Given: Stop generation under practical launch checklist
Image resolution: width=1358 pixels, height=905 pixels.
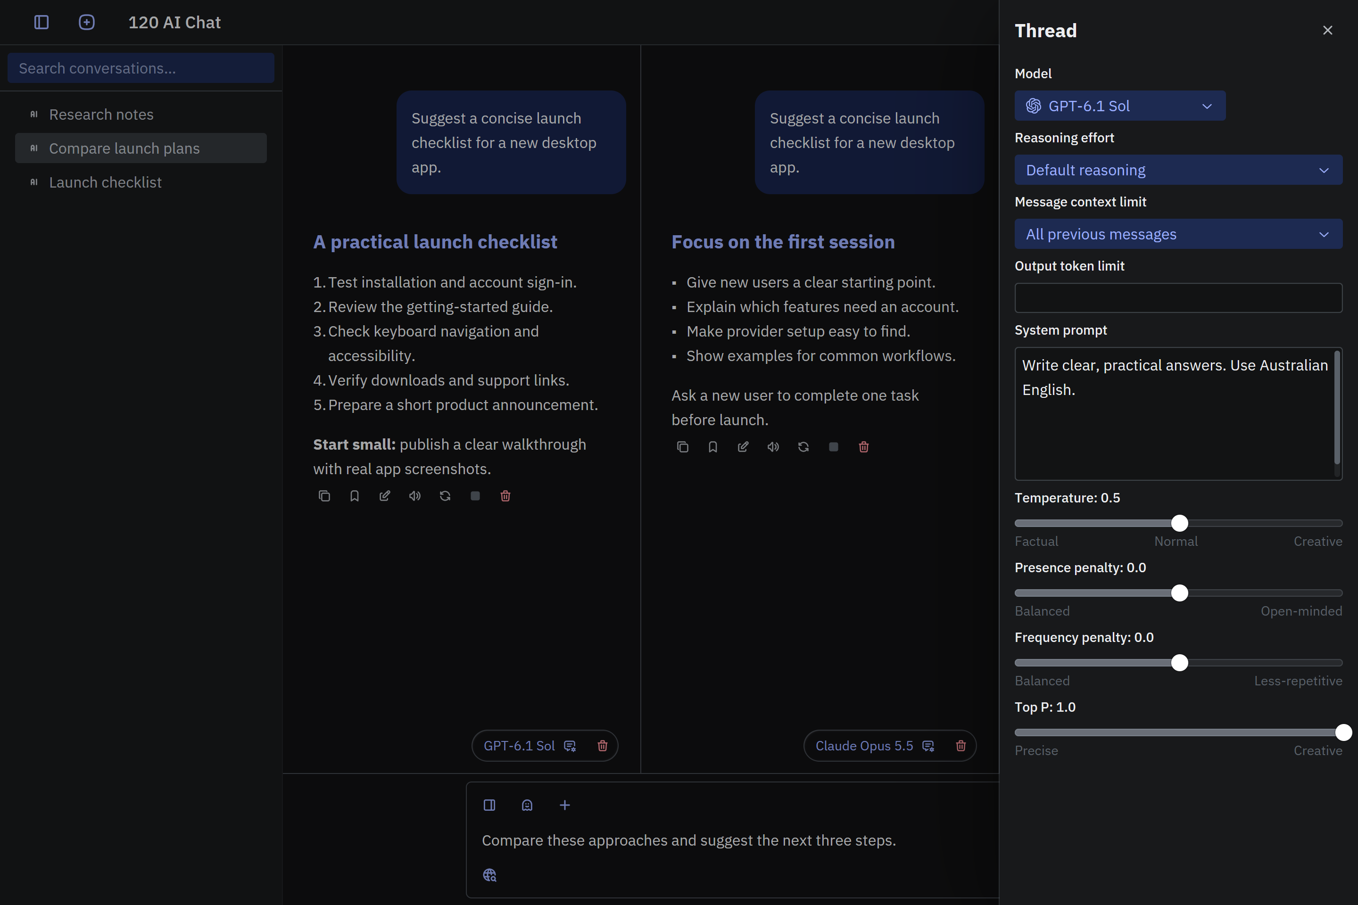Looking at the screenshot, I should point(475,496).
